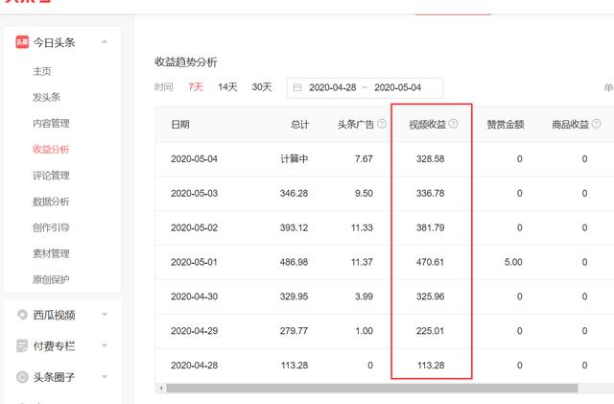The height and width of the screenshot is (404, 614).
Task: Select the 收益分析 menu item
Action: 51,150
